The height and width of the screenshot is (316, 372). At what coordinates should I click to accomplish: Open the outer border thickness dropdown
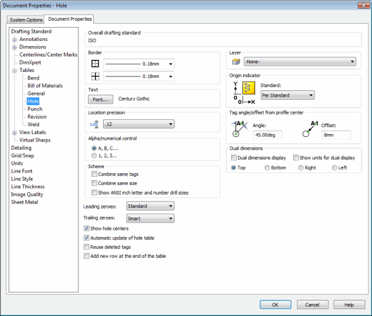click(x=139, y=64)
